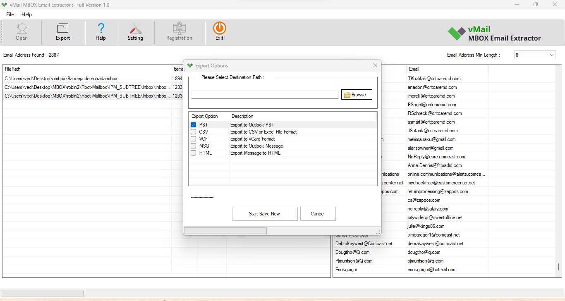Open the Email Address Min Length dropdown
Image resolution: width=565 pixels, height=301 pixels.
click(x=534, y=55)
